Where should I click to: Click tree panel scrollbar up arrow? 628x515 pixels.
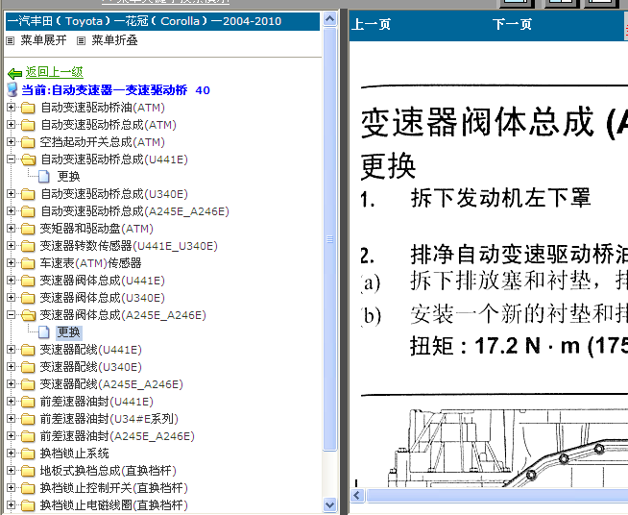pos(330,18)
